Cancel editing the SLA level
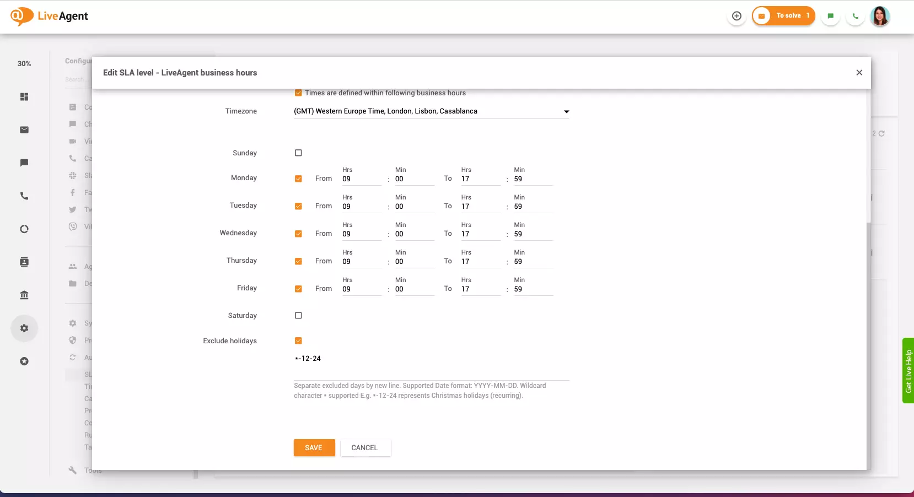Viewport: 914px width, 497px height. 364,447
